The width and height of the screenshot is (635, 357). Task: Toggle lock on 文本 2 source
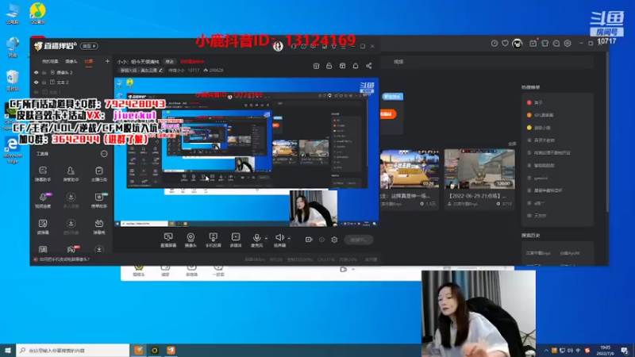(x=44, y=83)
